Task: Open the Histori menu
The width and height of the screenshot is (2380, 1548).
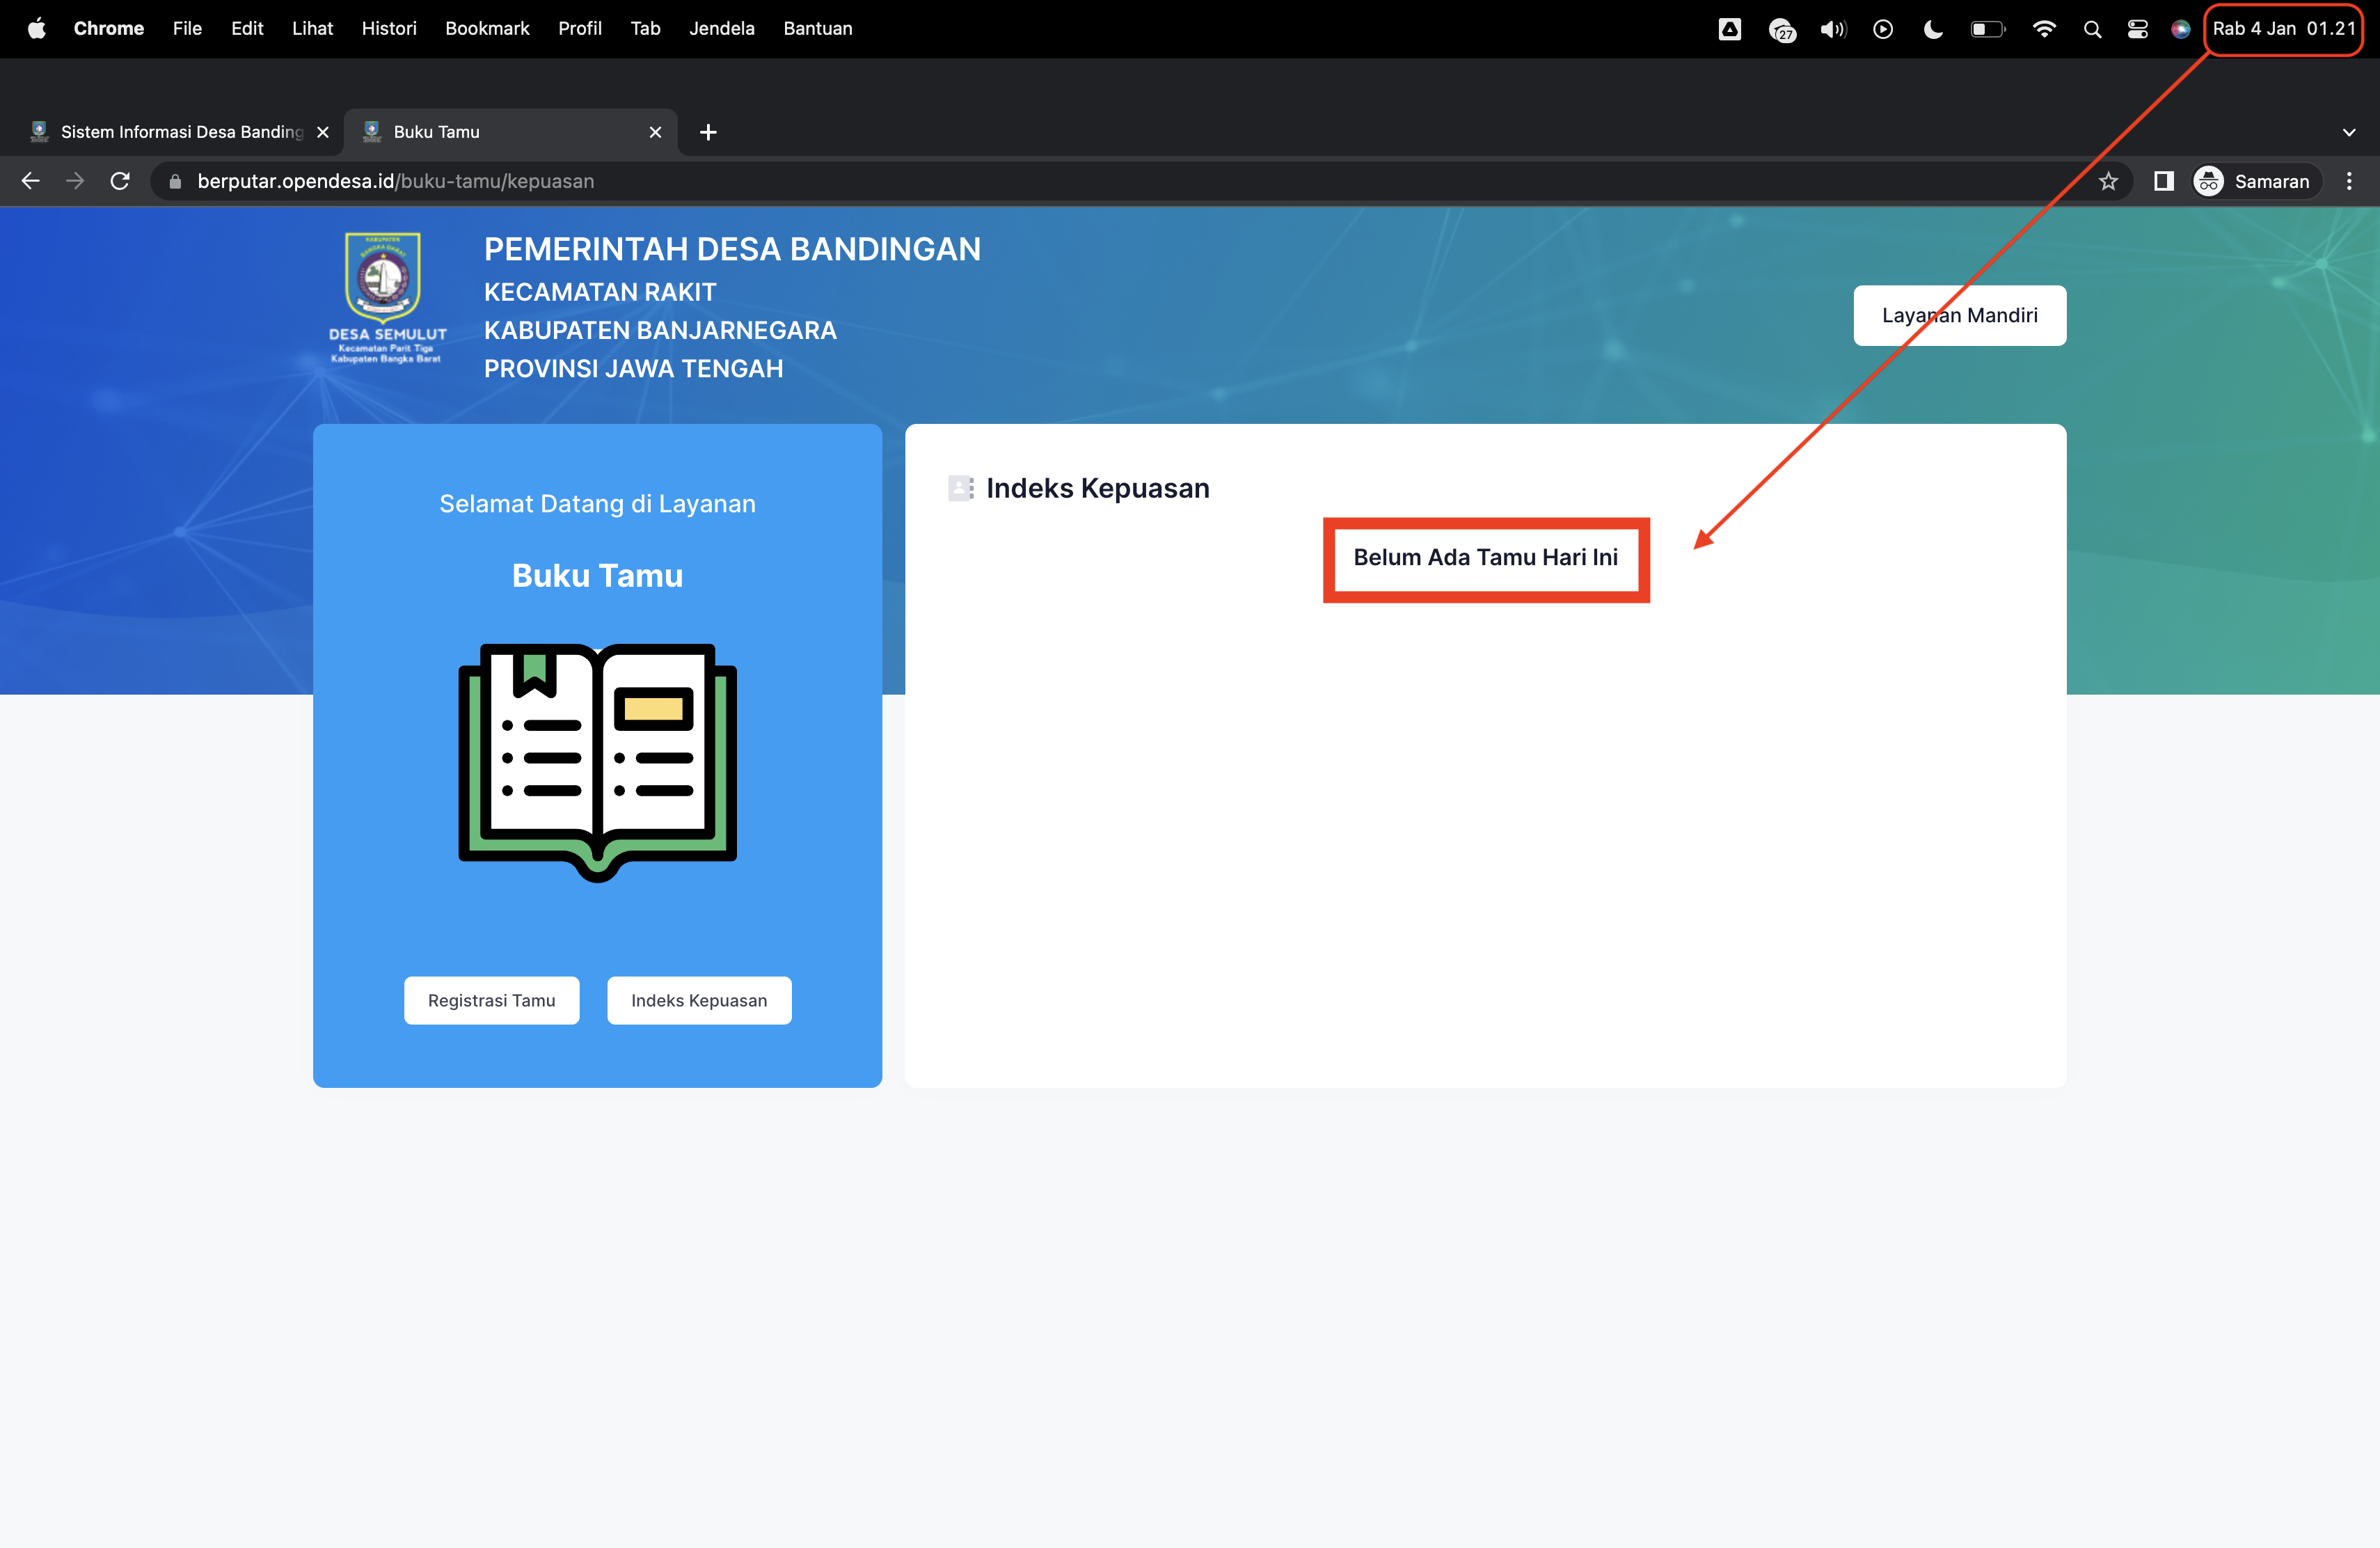Action: (388, 28)
